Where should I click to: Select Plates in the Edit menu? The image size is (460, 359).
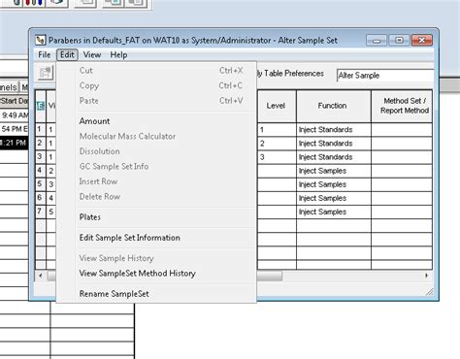pos(90,217)
